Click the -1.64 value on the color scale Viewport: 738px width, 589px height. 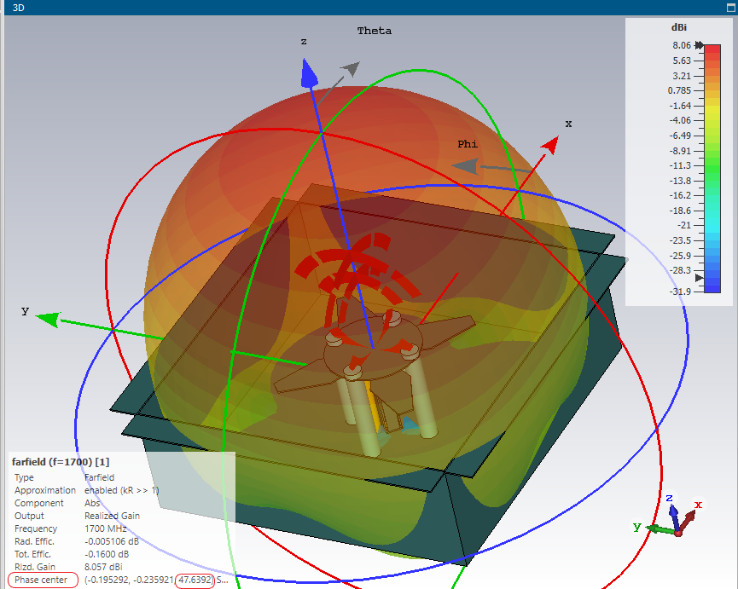point(680,106)
